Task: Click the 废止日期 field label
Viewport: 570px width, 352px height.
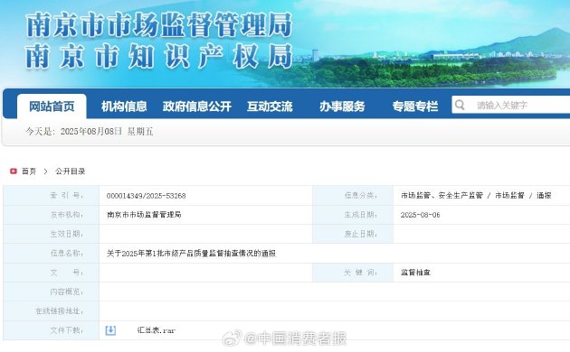Action: pyautogui.click(x=361, y=234)
